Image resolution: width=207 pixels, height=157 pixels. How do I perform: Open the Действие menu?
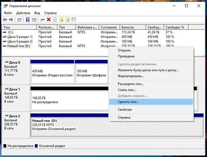[23, 13]
